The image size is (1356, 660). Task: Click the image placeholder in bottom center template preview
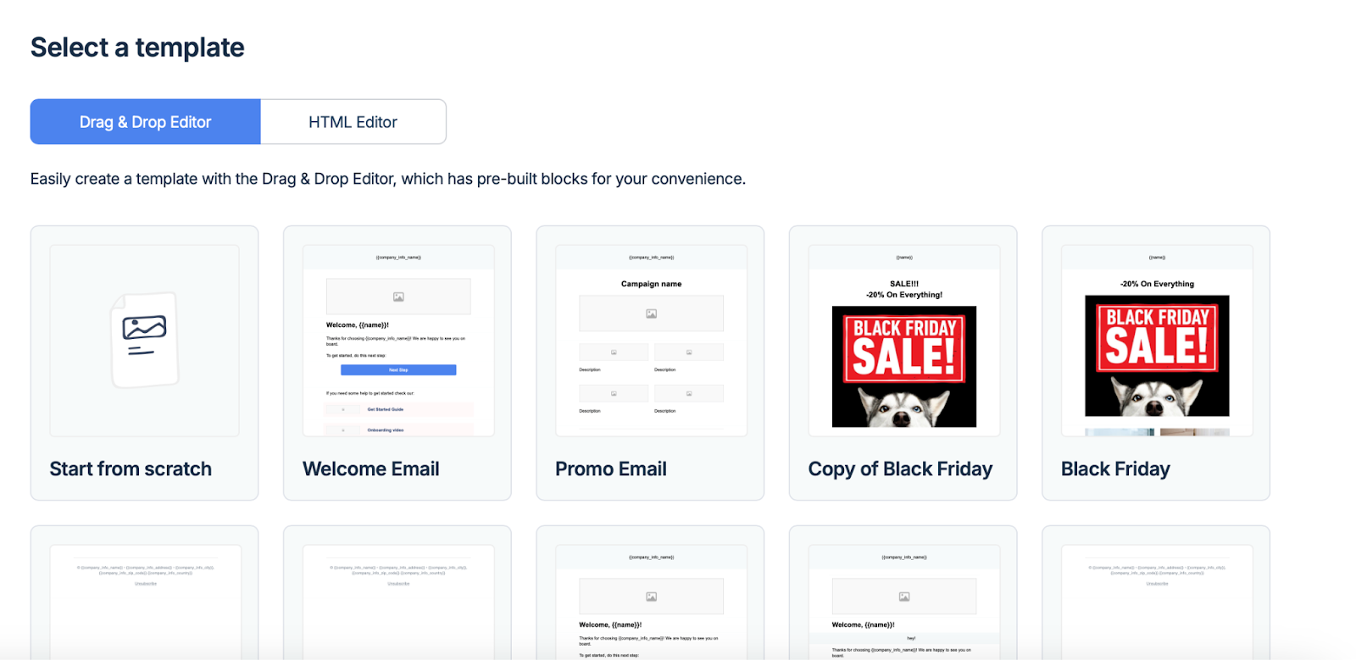pos(650,596)
